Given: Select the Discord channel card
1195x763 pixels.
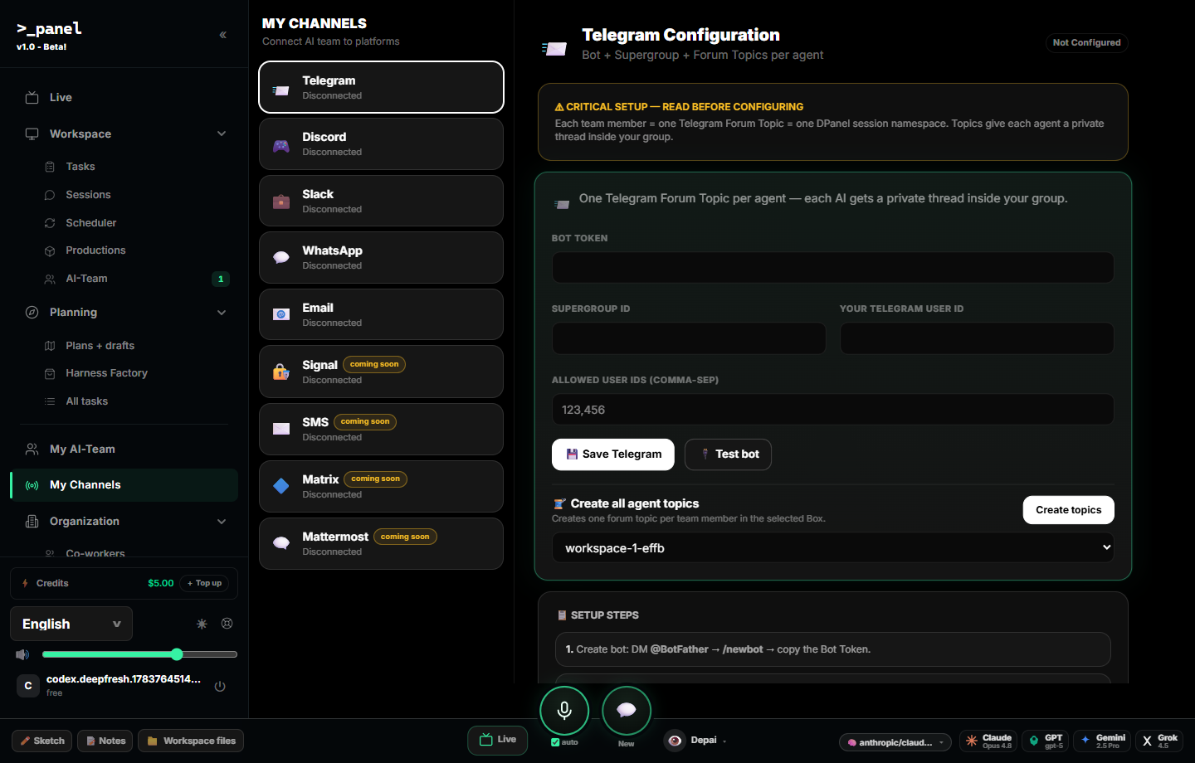Looking at the screenshot, I should click(x=381, y=143).
